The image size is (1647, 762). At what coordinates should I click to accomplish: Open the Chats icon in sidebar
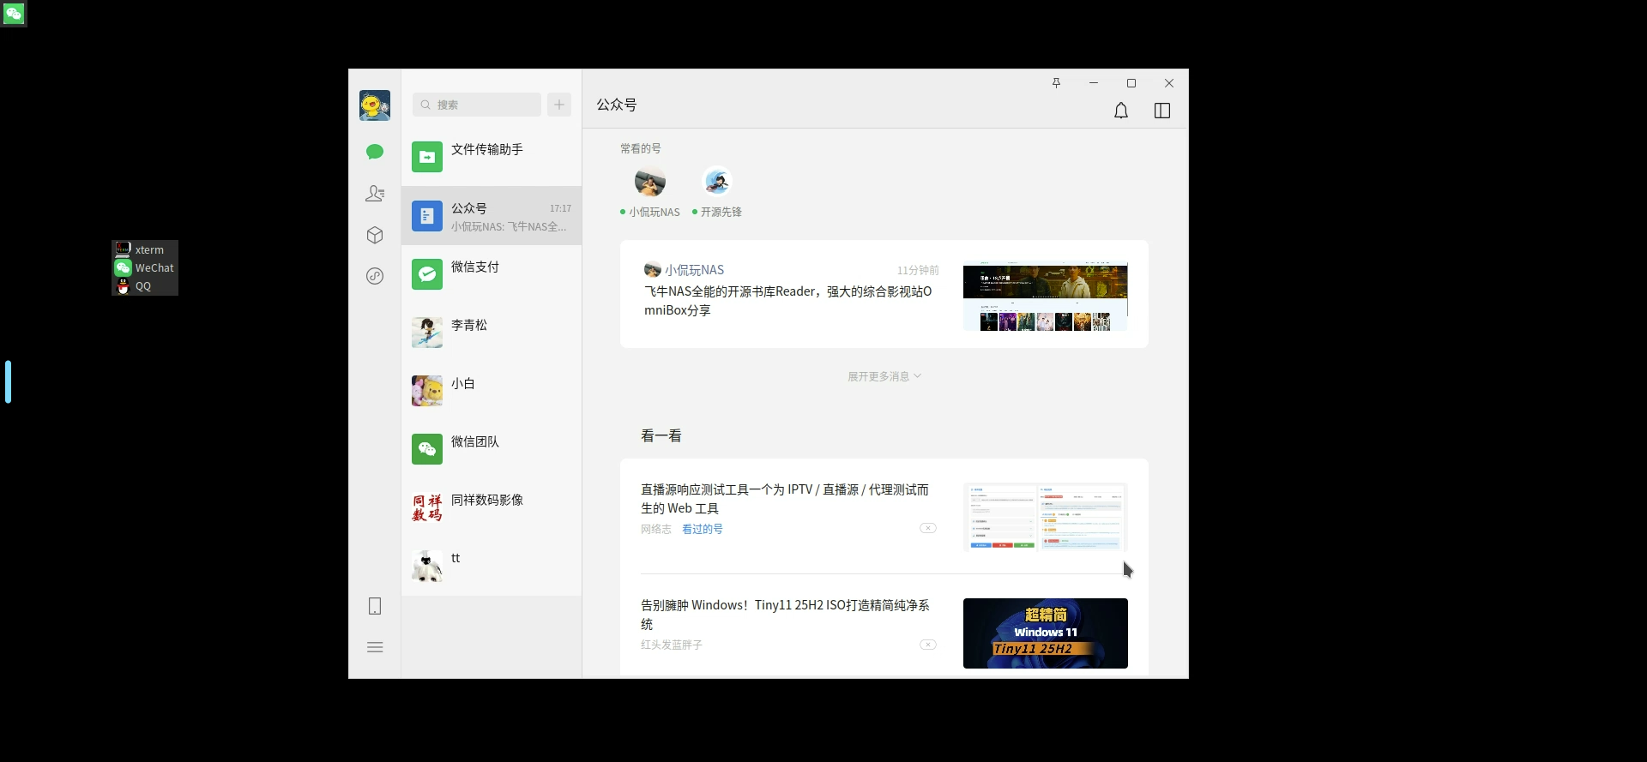click(x=375, y=152)
